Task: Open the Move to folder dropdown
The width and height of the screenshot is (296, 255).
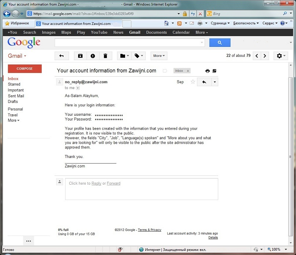Action: 124,56
